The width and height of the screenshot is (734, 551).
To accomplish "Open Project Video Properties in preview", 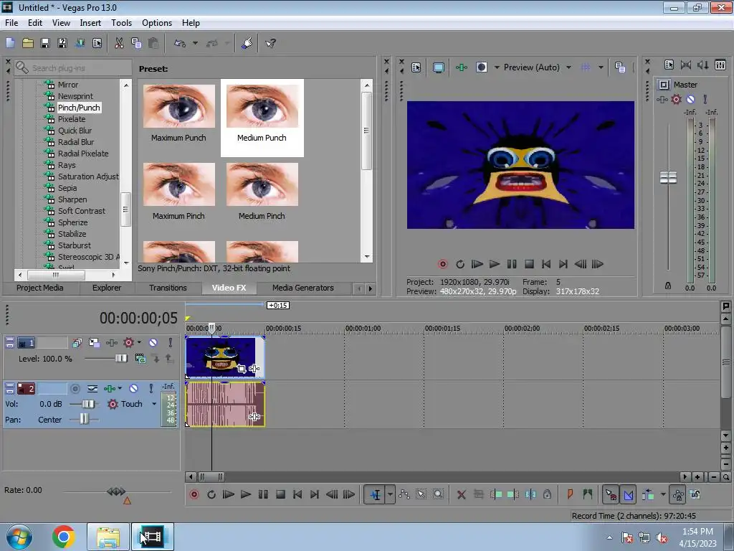I will pyautogui.click(x=416, y=67).
